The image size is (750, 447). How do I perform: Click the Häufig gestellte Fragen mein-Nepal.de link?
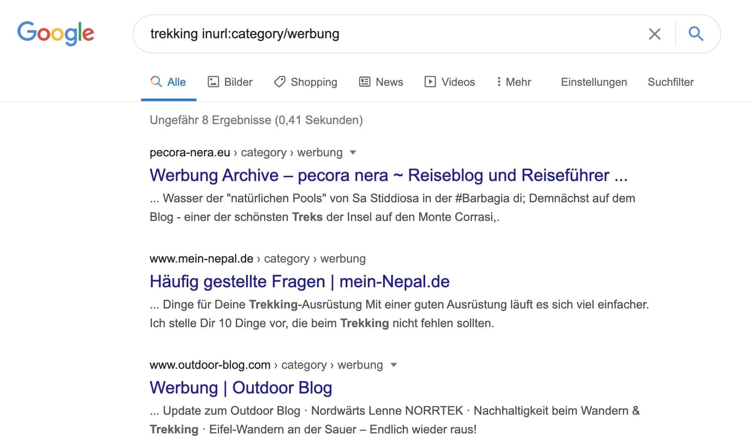(x=299, y=281)
